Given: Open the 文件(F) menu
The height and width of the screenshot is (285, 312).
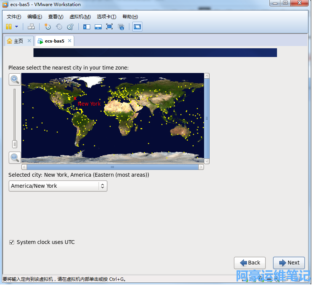Looking at the screenshot, I should pos(14,17).
